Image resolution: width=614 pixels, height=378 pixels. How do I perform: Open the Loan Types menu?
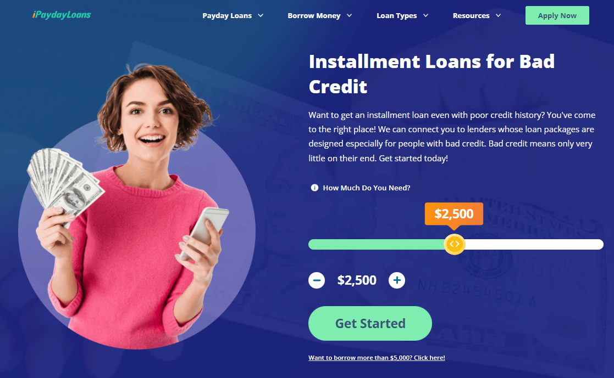pyautogui.click(x=397, y=16)
